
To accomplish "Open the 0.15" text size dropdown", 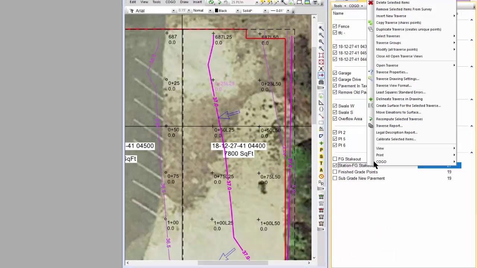I will pos(189,11).
